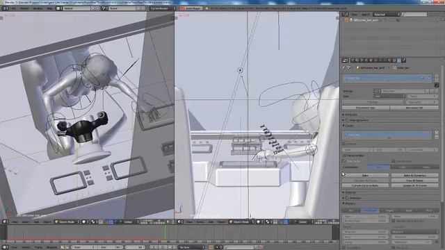Jump to timeline end frame
The width and height of the screenshot is (445, 250).
click(x=175, y=247)
